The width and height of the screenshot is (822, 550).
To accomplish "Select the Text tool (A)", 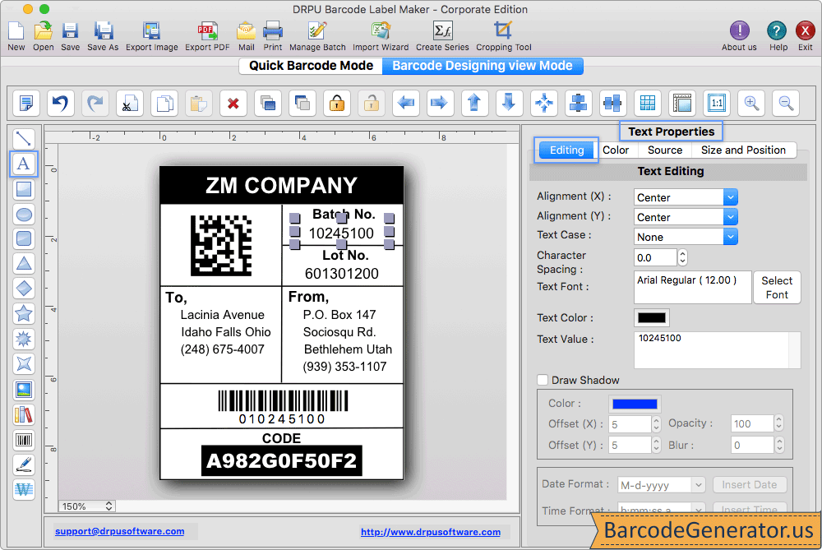I will pos(24,164).
